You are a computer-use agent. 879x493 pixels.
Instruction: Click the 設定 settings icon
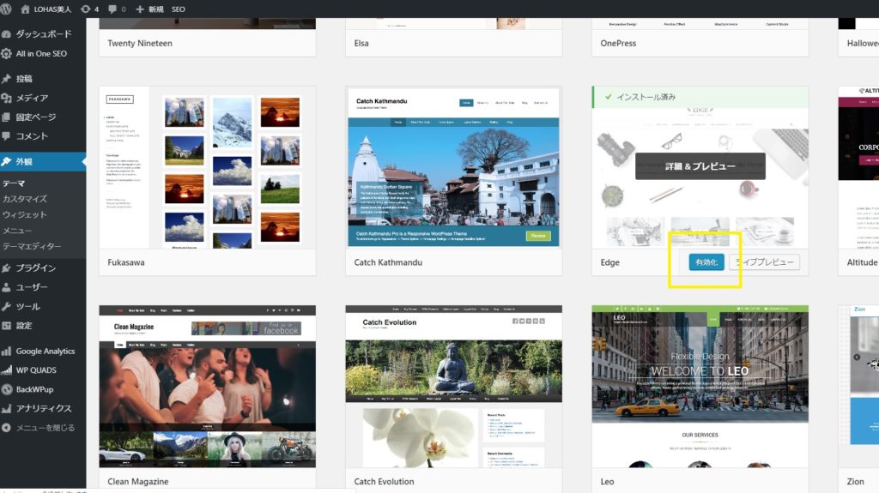[x=7, y=326]
